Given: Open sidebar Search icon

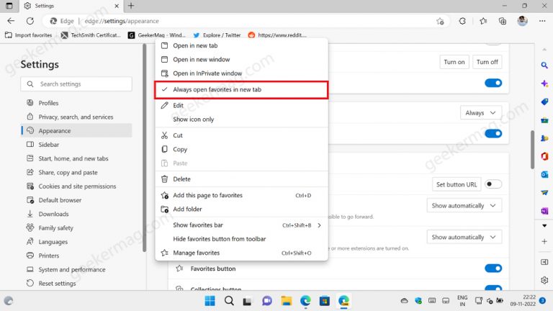Looking at the screenshot, I should click(x=544, y=66).
